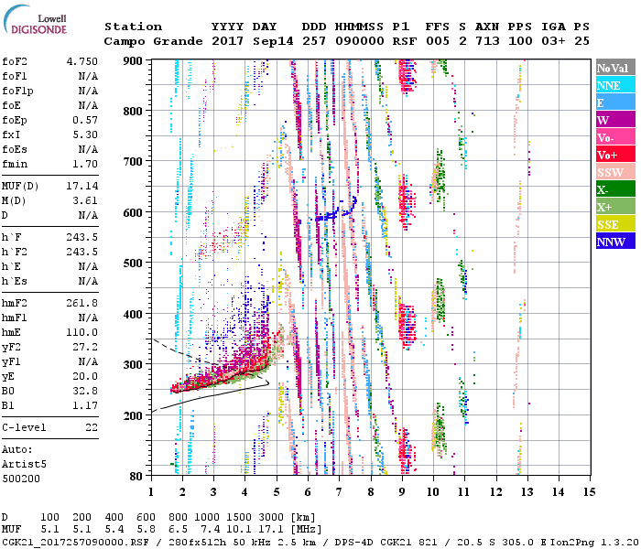Pick the magenta W legend entry

(614, 120)
